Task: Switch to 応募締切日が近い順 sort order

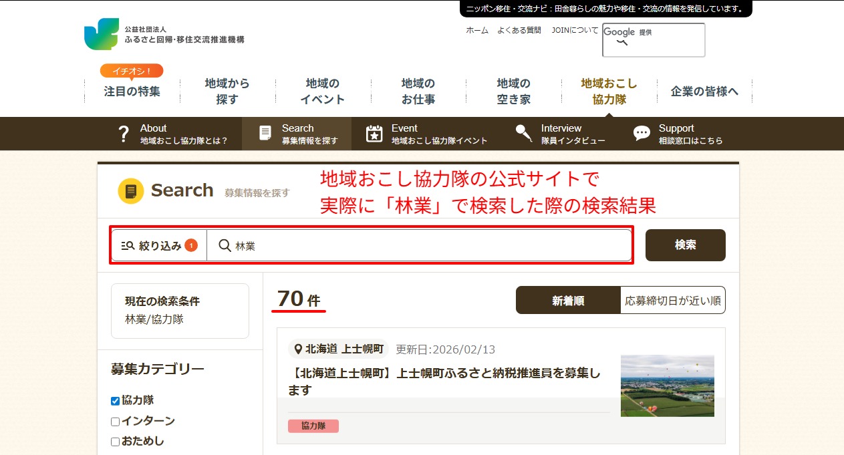Action: click(x=672, y=300)
